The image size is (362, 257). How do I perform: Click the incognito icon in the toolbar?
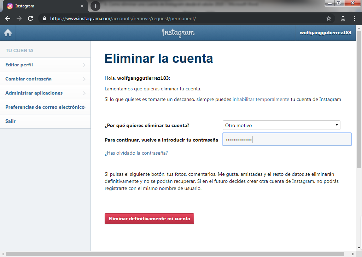click(x=343, y=18)
